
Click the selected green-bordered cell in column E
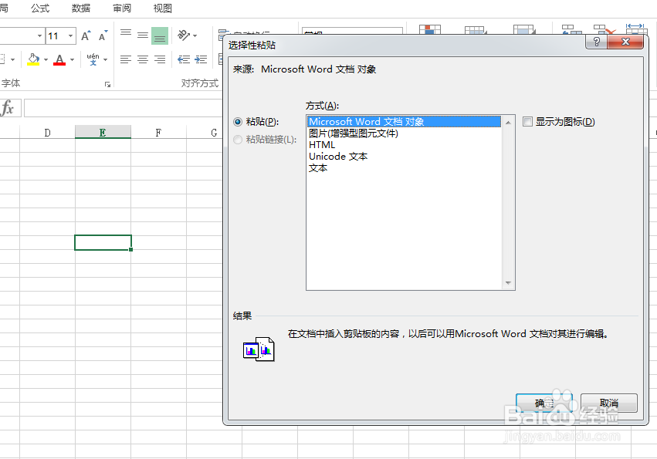(103, 242)
